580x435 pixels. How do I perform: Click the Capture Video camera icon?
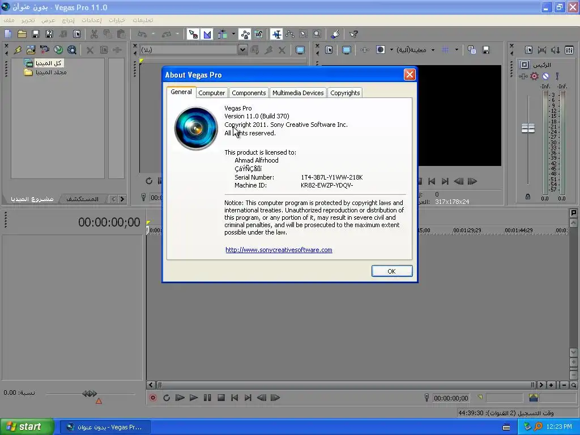coord(44,50)
